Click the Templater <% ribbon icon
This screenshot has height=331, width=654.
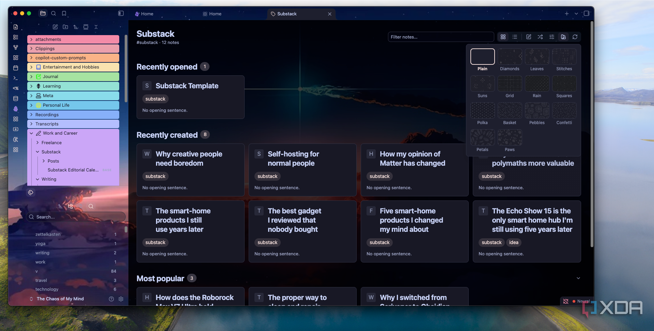click(x=16, y=88)
